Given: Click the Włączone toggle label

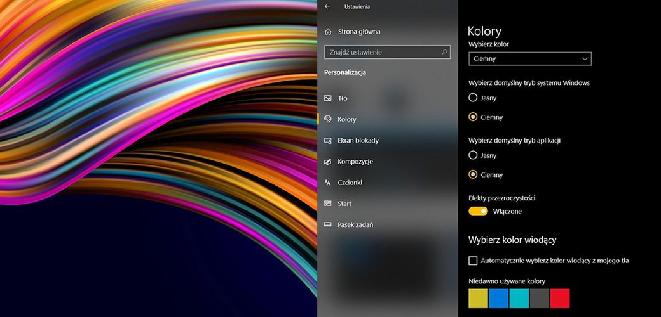Looking at the screenshot, I should click(507, 212).
